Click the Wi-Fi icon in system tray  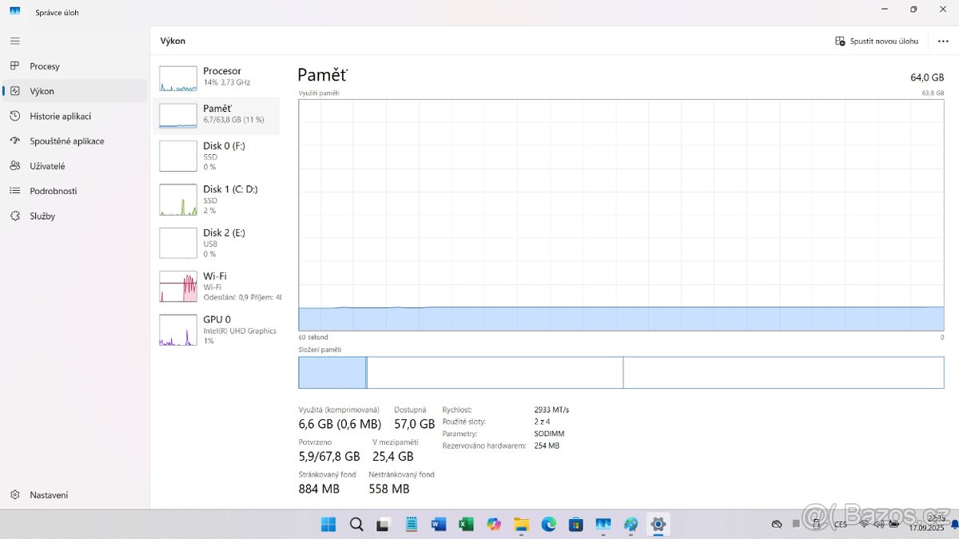tap(864, 525)
